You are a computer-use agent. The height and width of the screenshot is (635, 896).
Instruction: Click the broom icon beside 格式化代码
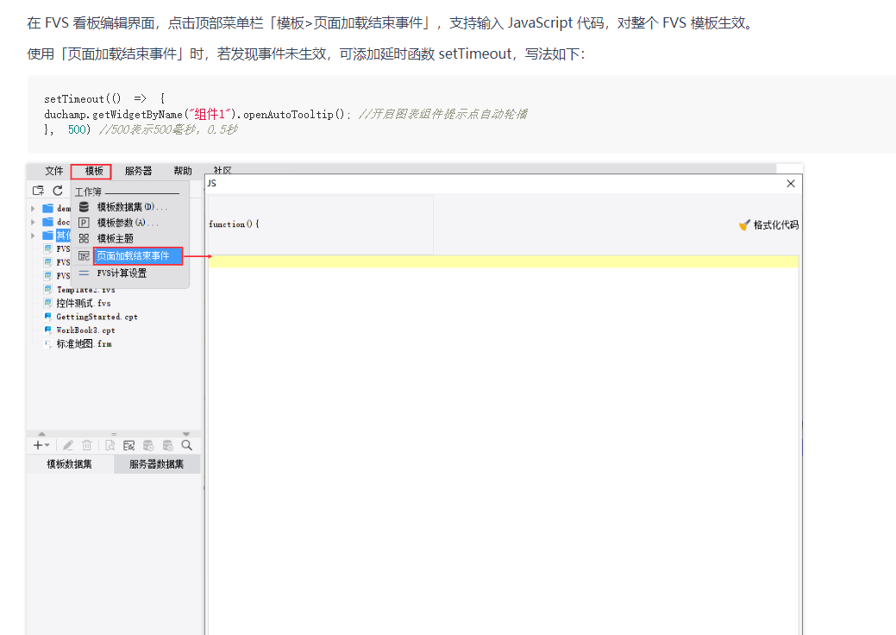[x=744, y=225]
